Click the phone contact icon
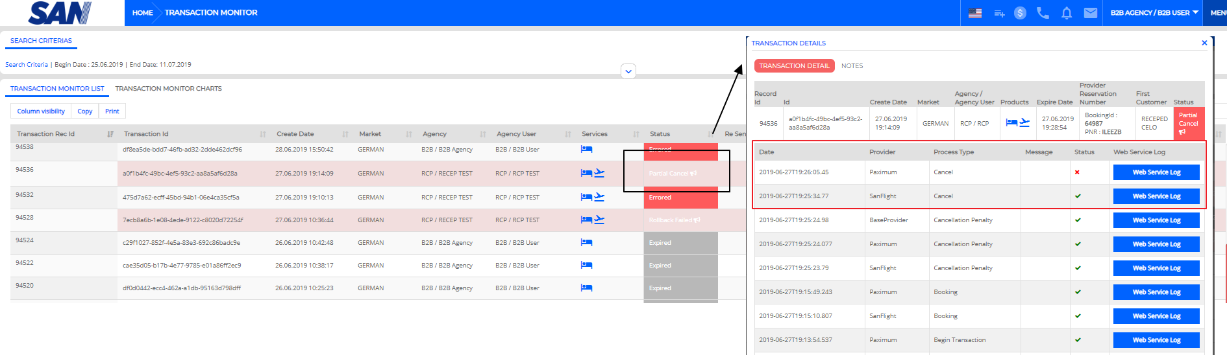The width and height of the screenshot is (1227, 355). tap(1043, 13)
